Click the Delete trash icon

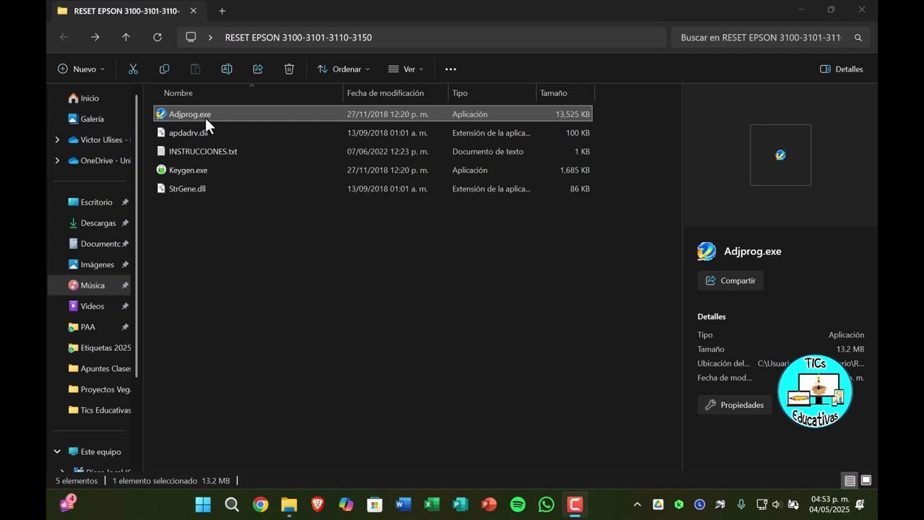tap(289, 69)
